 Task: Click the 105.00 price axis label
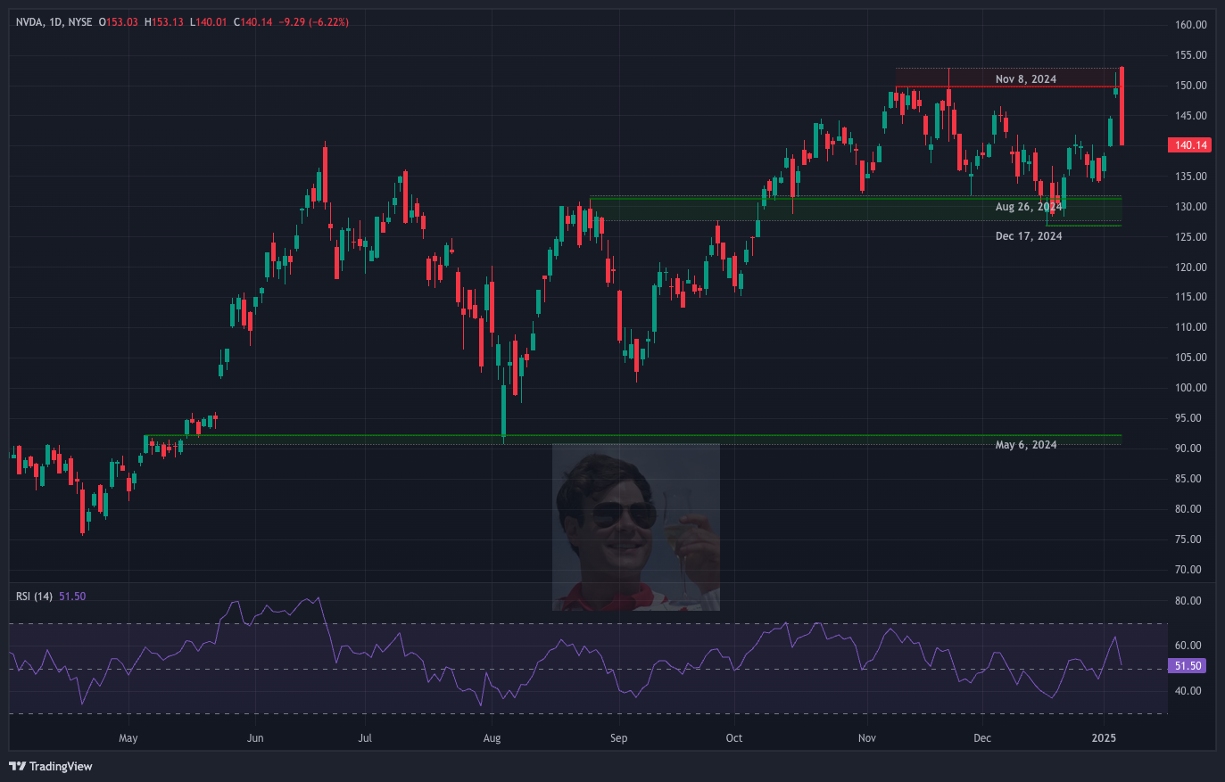coord(1190,358)
